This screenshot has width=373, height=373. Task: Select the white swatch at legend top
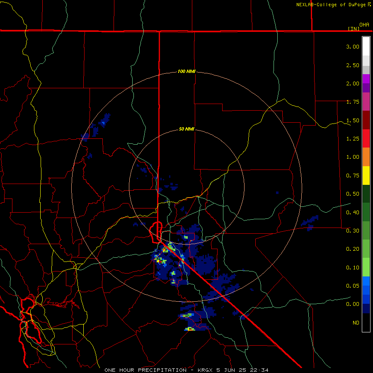pyautogui.click(x=366, y=46)
